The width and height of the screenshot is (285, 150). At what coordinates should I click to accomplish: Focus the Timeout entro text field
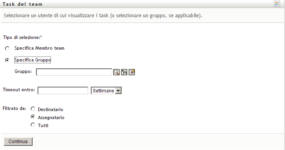(63, 90)
